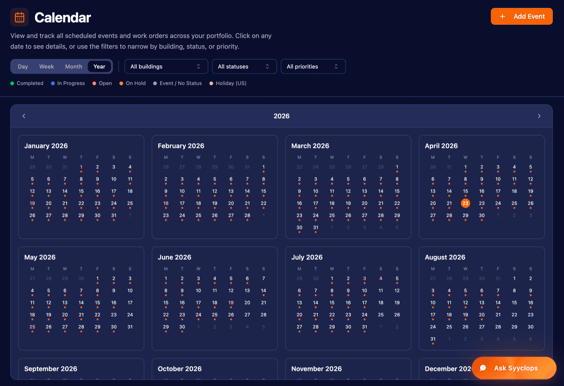
Task: Select May 25 holiday date
Action: 32,327
